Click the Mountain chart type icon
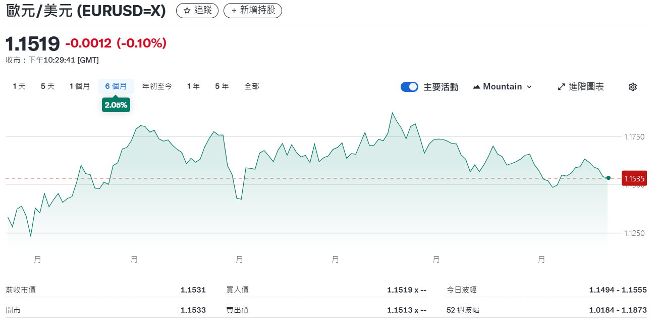This screenshot has width=659, height=333. [x=476, y=87]
